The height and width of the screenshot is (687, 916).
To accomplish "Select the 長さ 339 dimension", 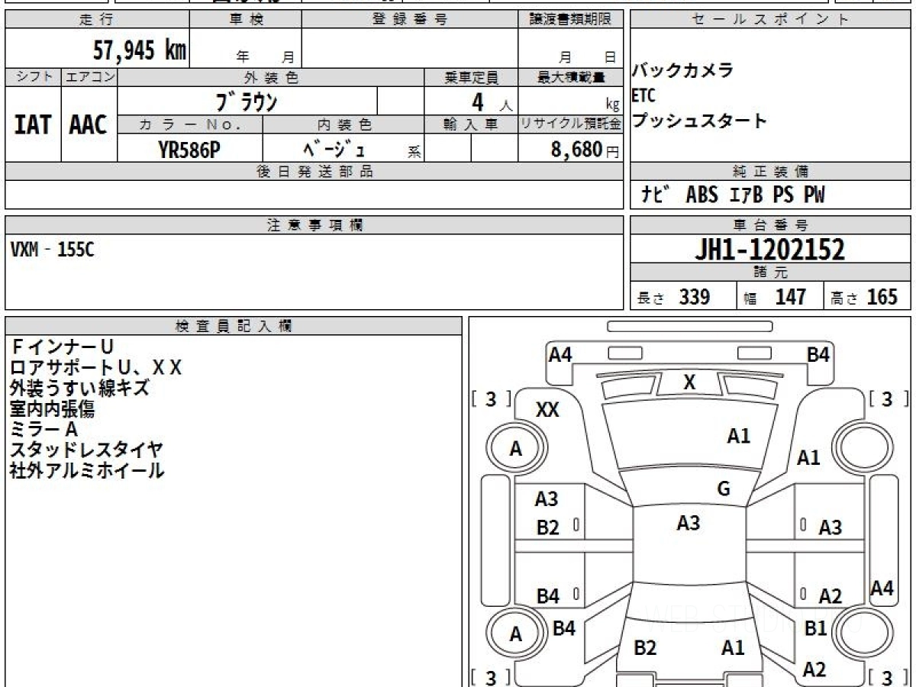I will (x=674, y=297).
